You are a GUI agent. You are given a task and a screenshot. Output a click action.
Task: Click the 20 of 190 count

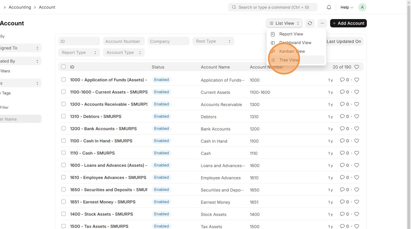pyautogui.click(x=342, y=67)
